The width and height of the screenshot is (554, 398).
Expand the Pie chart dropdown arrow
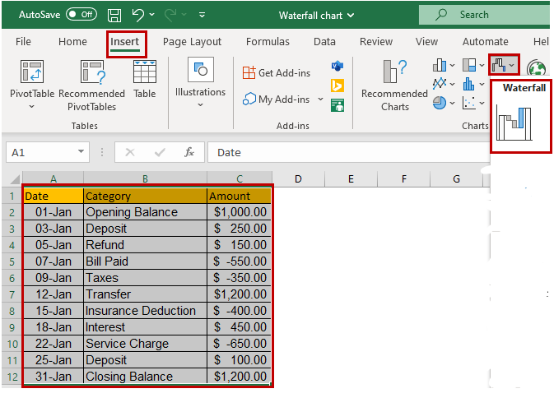click(x=452, y=104)
